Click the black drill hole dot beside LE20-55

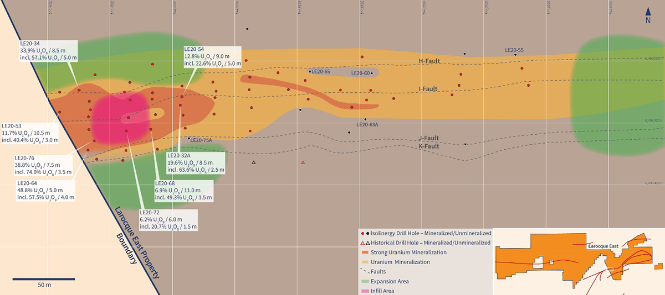(515, 55)
